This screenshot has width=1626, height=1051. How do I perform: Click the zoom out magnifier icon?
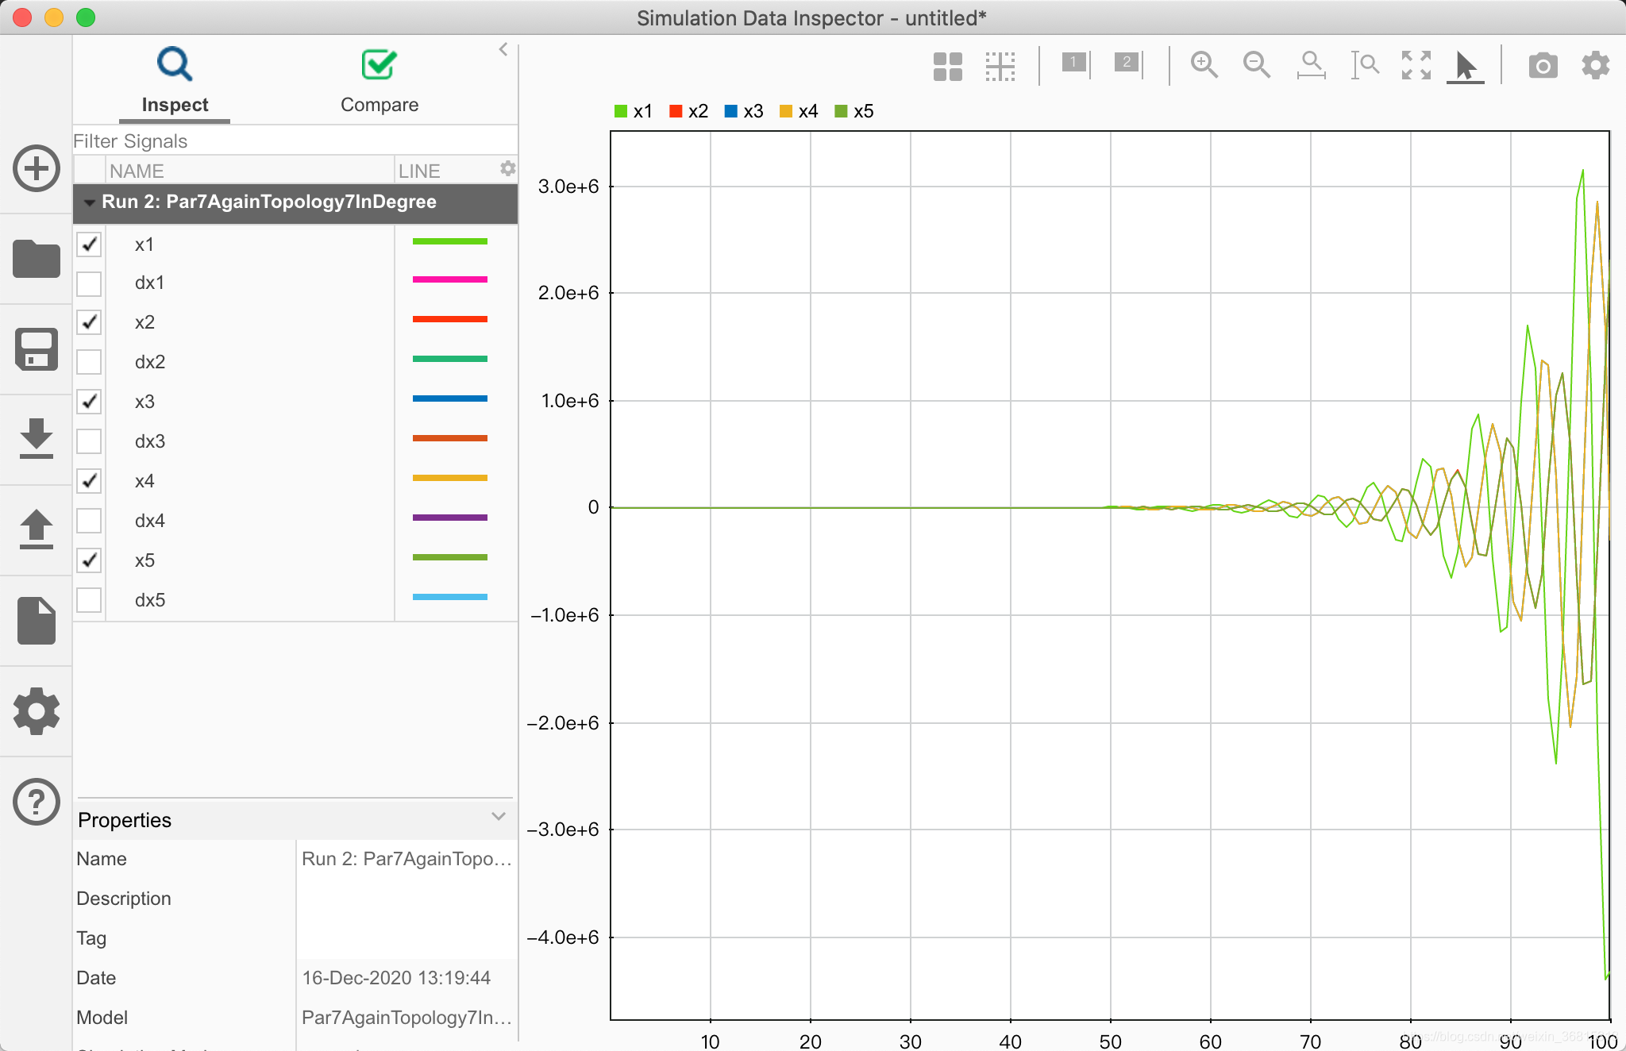click(x=1256, y=65)
